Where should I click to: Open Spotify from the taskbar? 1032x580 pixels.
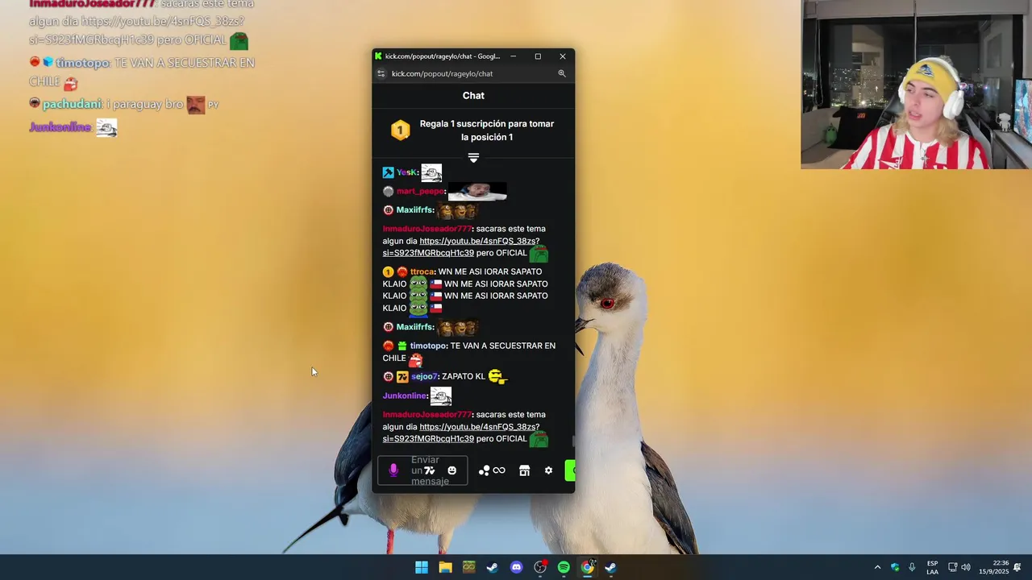click(x=564, y=567)
